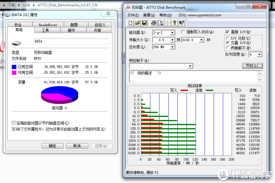Toggle 直接 I/O checkbox
The width and height of the screenshot is (275, 183).
click(227, 32)
